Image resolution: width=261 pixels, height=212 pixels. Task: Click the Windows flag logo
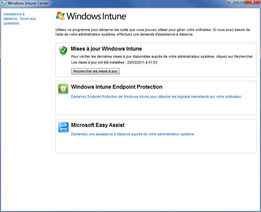pyautogui.click(x=60, y=16)
